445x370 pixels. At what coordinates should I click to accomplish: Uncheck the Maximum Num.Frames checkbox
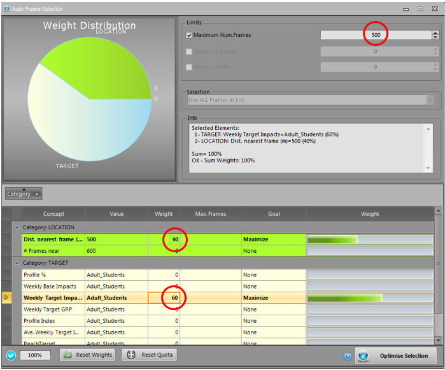click(x=189, y=36)
